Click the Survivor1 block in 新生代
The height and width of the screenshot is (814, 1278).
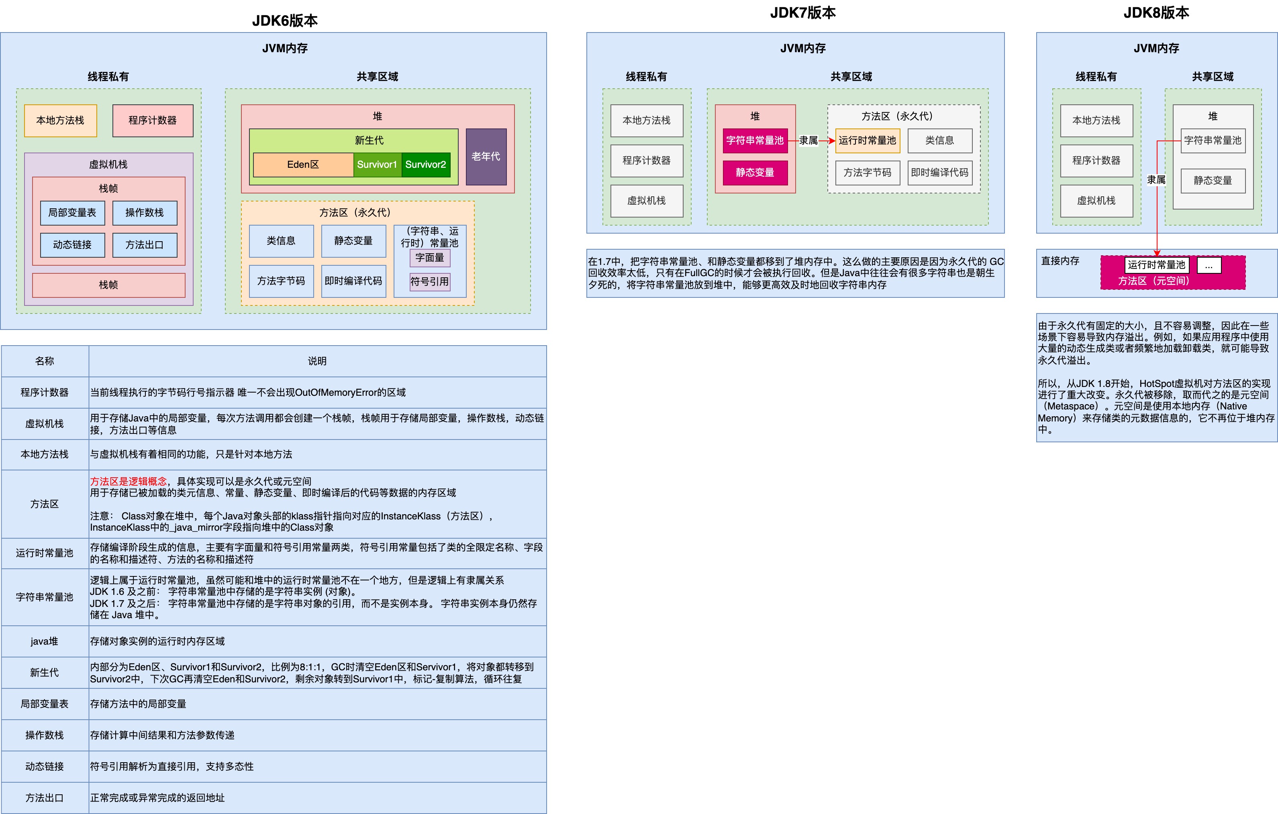tap(377, 165)
